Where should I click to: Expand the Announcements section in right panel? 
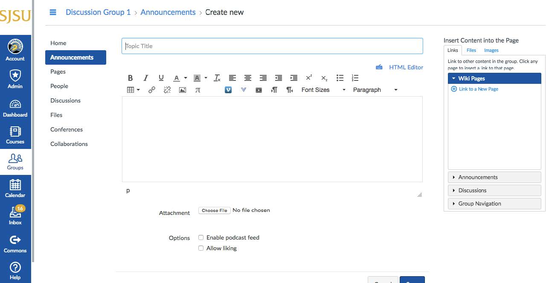click(494, 177)
